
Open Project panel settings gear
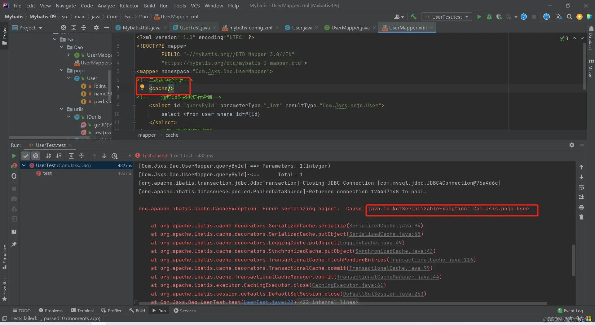point(96,28)
